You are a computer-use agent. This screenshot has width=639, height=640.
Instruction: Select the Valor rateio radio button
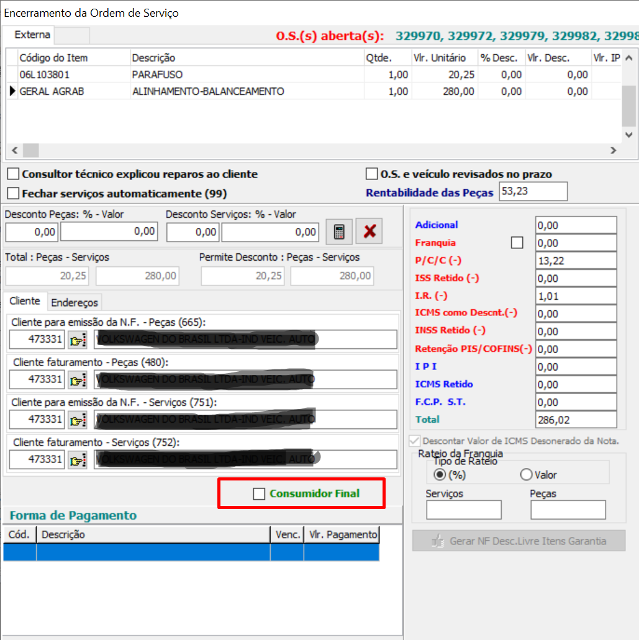pos(526,475)
